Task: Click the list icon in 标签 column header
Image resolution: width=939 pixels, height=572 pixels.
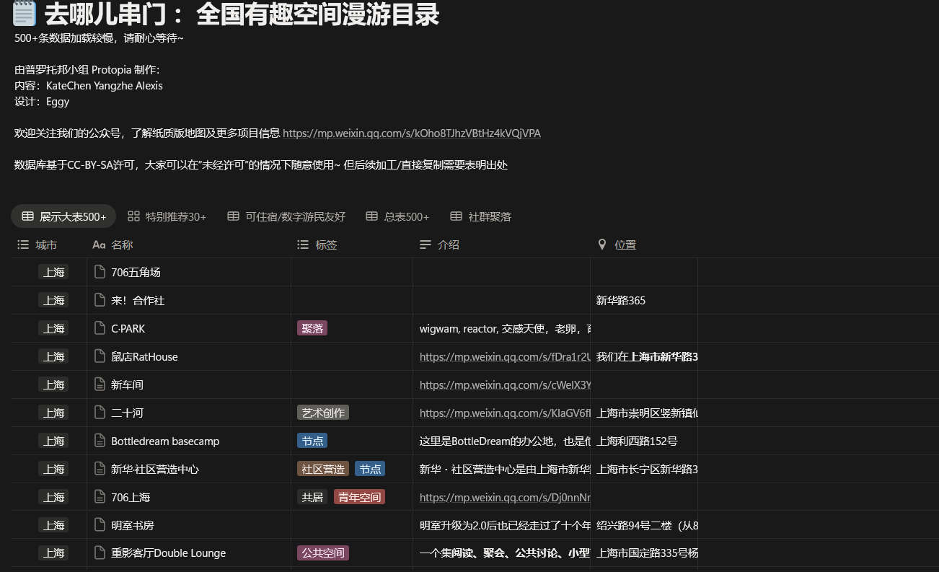Action: point(303,245)
